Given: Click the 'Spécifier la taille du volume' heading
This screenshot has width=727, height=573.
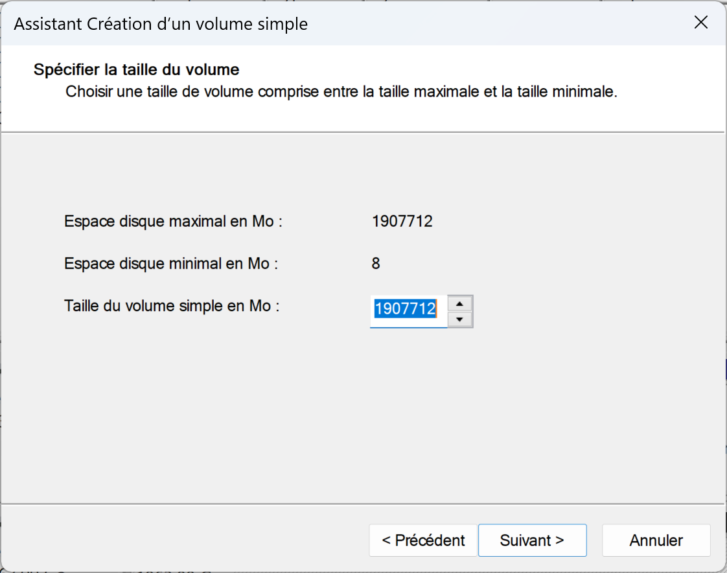Looking at the screenshot, I should (136, 69).
